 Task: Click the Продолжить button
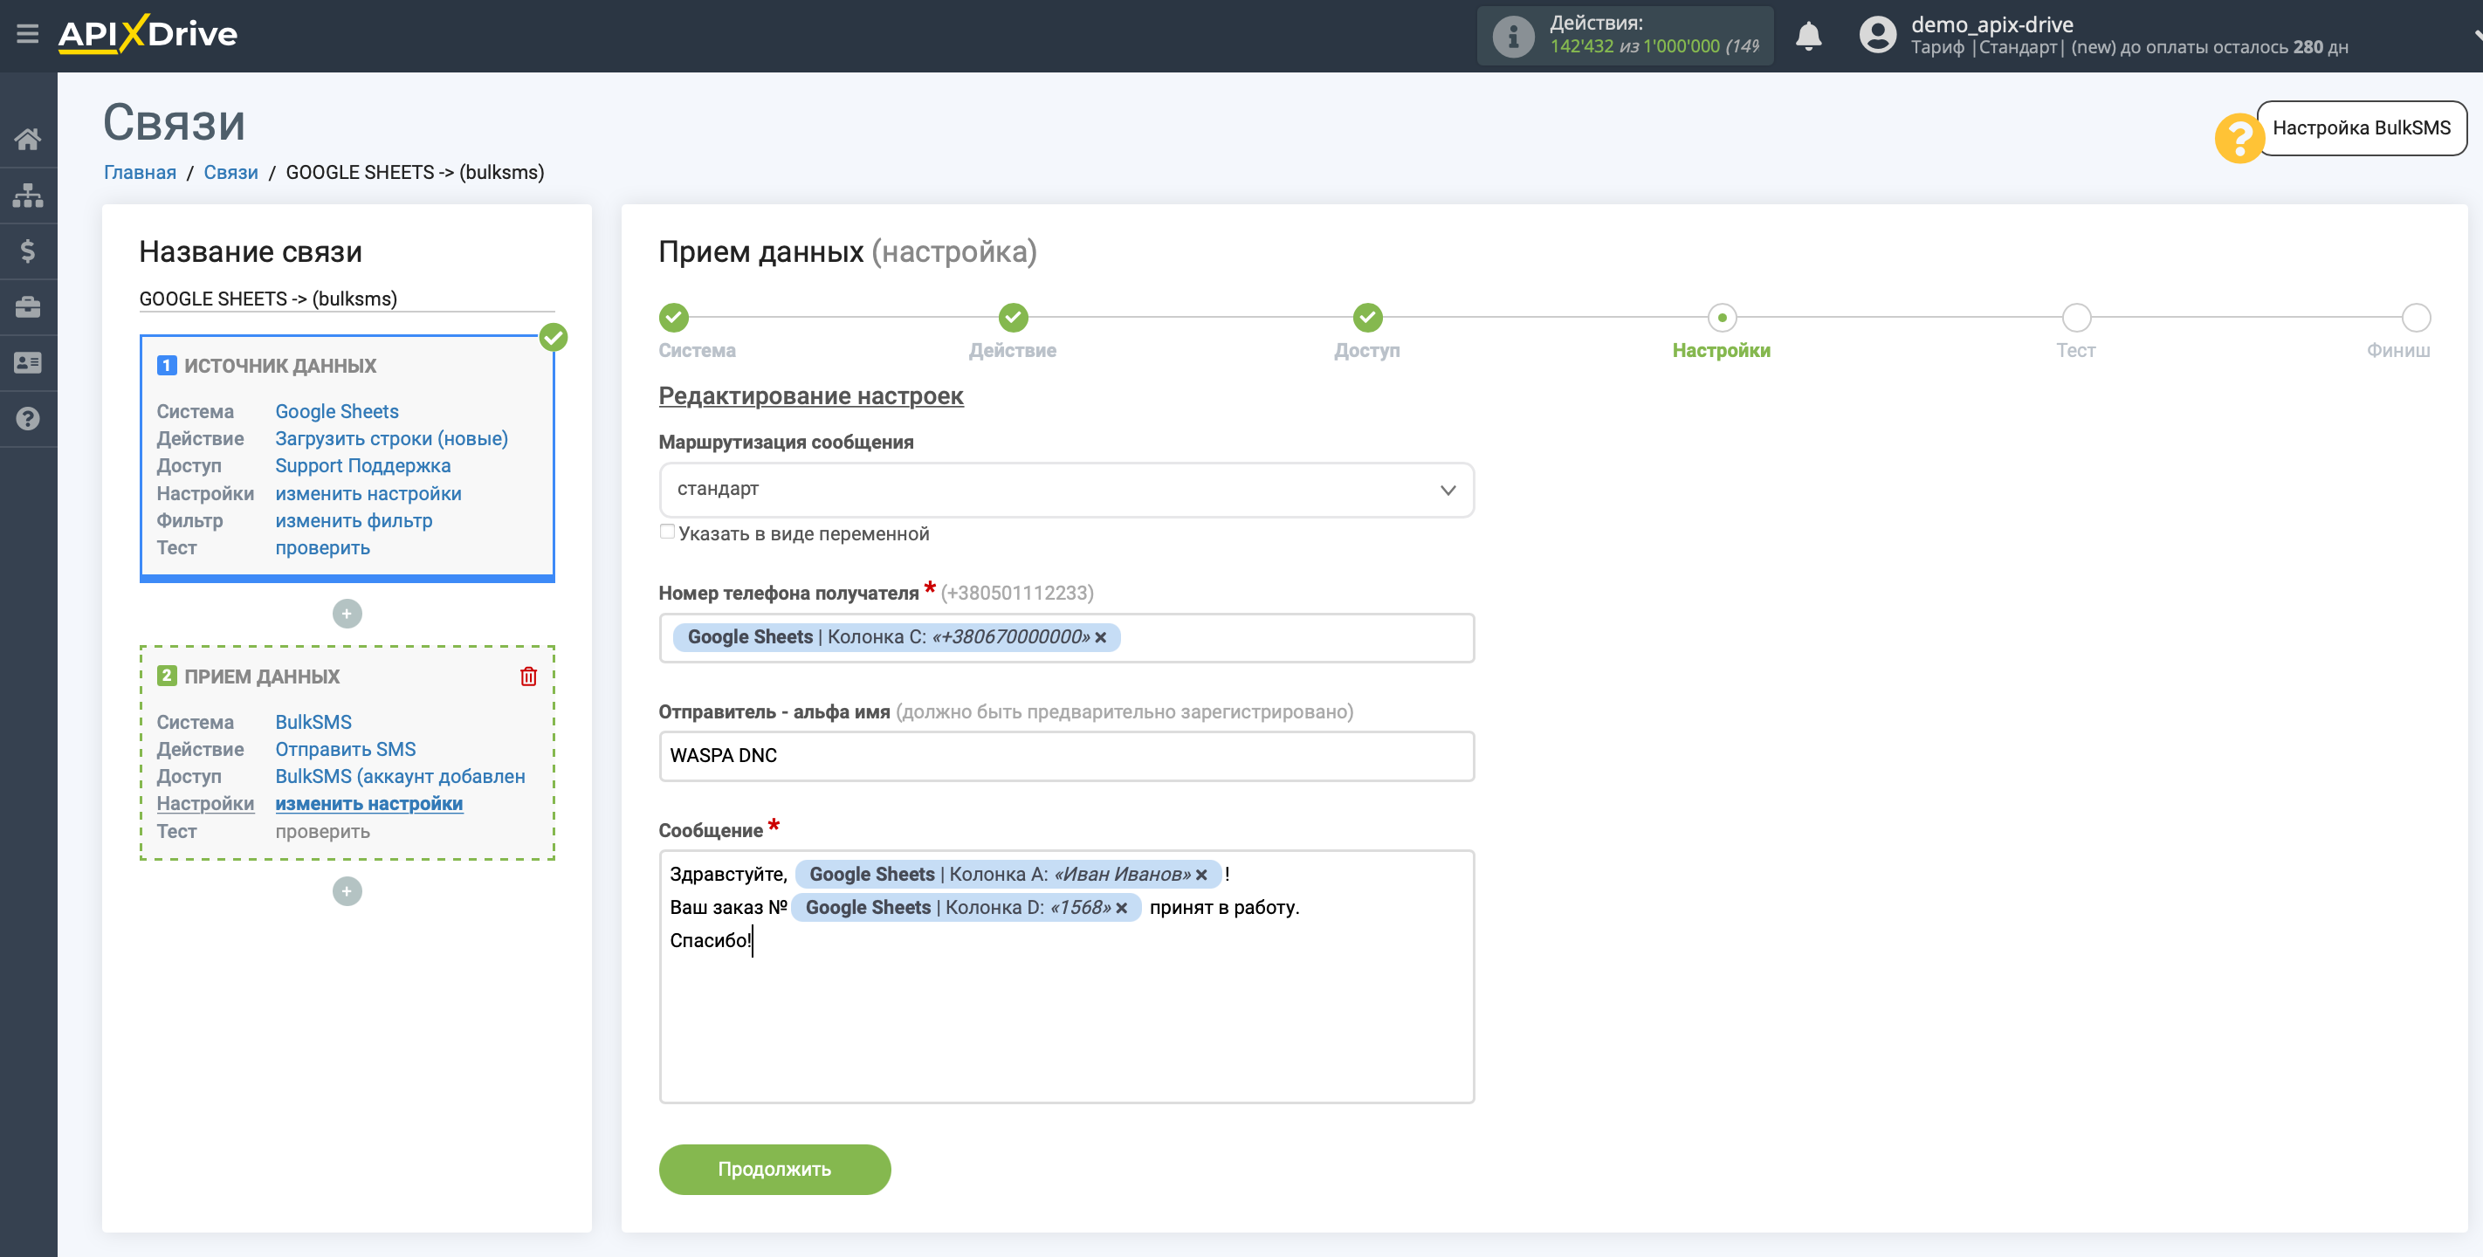(775, 1170)
